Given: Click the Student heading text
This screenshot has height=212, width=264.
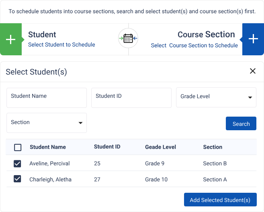Looking at the screenshot, I should 42,34.
